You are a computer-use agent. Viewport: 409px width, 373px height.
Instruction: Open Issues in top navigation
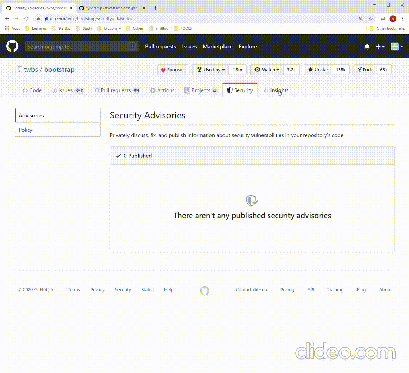tap(189, 46)
